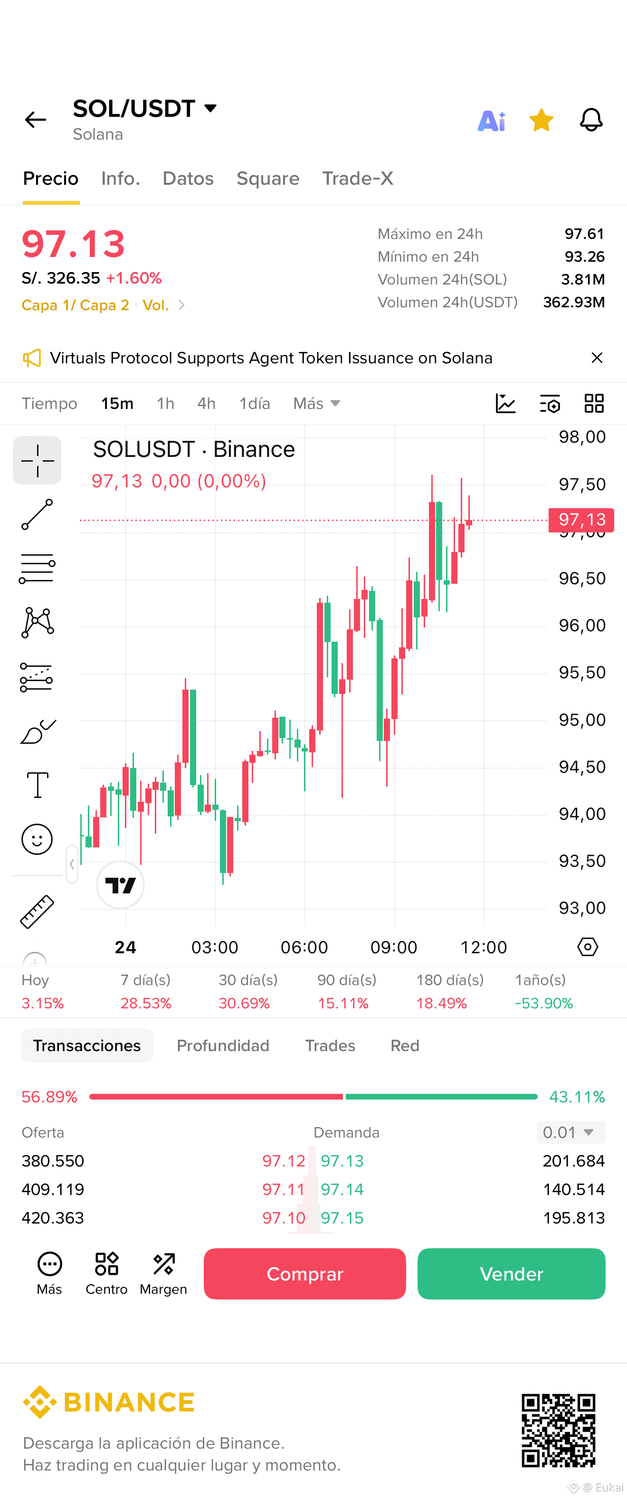The height and width of the screenshot is (1499, 627).
Task: Switch to the Info. tab
Action: [x=121, y=179]
